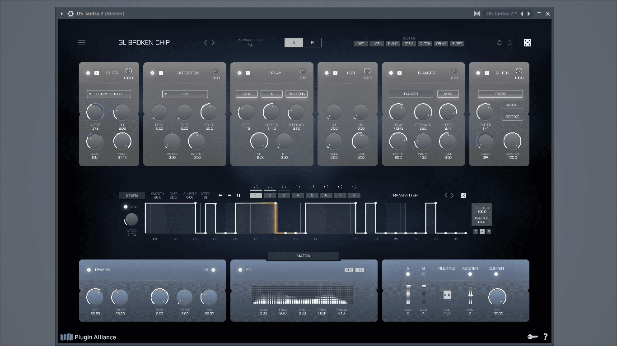Click the curve shape icon above lane 8
Viewport: 617px width, 346px height.
tap(355, 187)
